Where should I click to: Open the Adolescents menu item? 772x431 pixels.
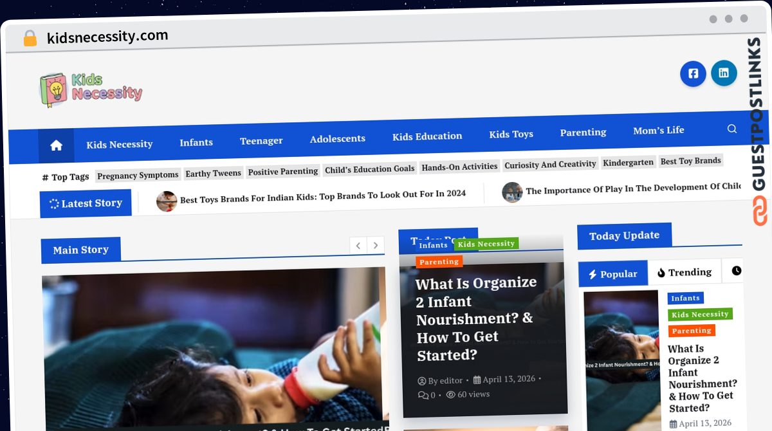point(338,138)
